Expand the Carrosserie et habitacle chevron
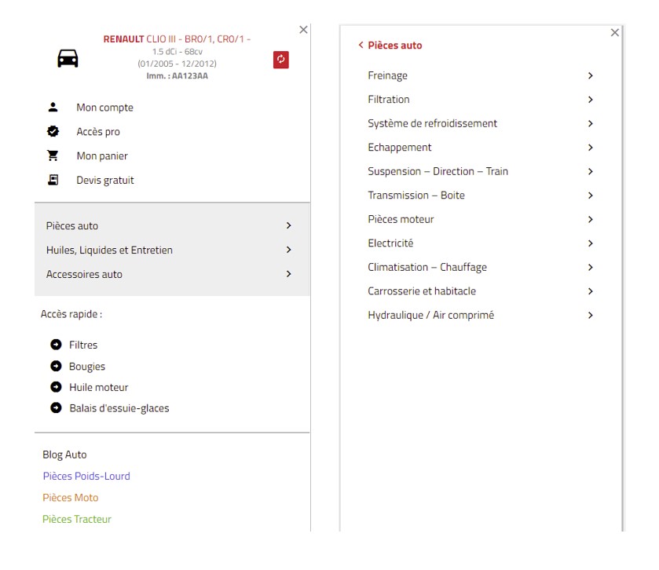The width and height of the screenshot is (659, 570). [591, 291]
